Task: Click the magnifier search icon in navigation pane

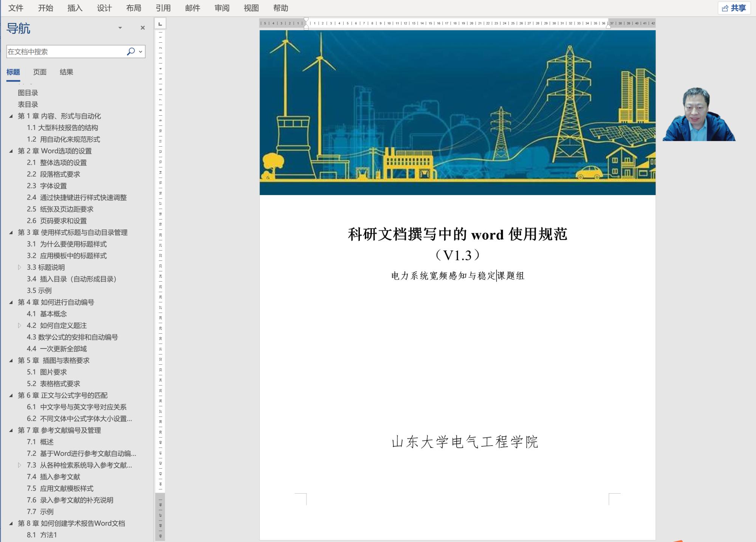Action: click(131, 51)
